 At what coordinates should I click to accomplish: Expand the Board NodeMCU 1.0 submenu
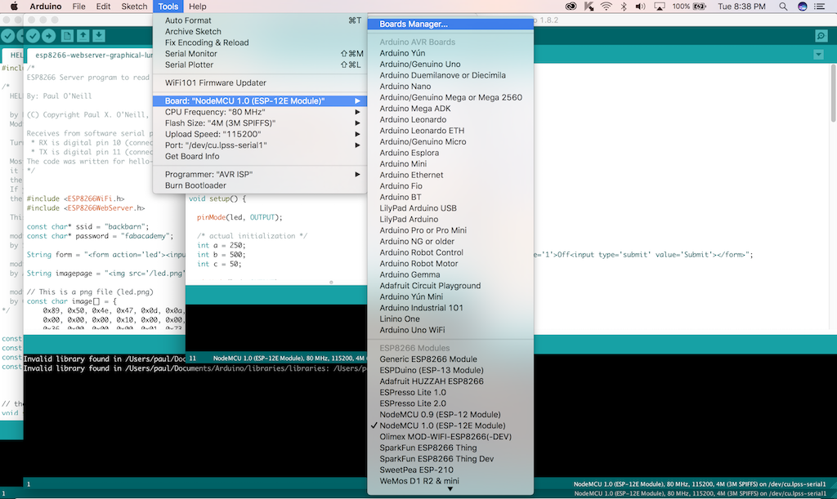pos(260,100)
